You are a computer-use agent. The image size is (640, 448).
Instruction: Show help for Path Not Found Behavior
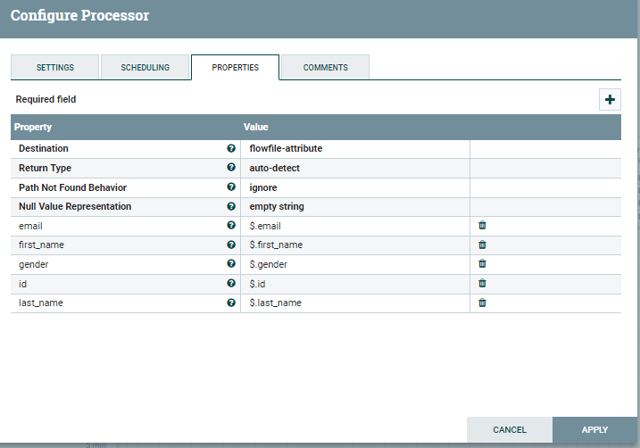(231, 187)
